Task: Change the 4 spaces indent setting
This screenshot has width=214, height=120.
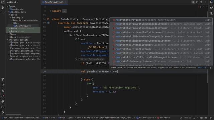Action: click(202, 118)
